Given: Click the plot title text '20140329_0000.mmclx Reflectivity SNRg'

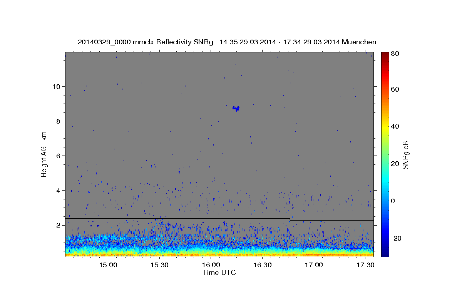Looking at the screenshot, I should point(146,42).
